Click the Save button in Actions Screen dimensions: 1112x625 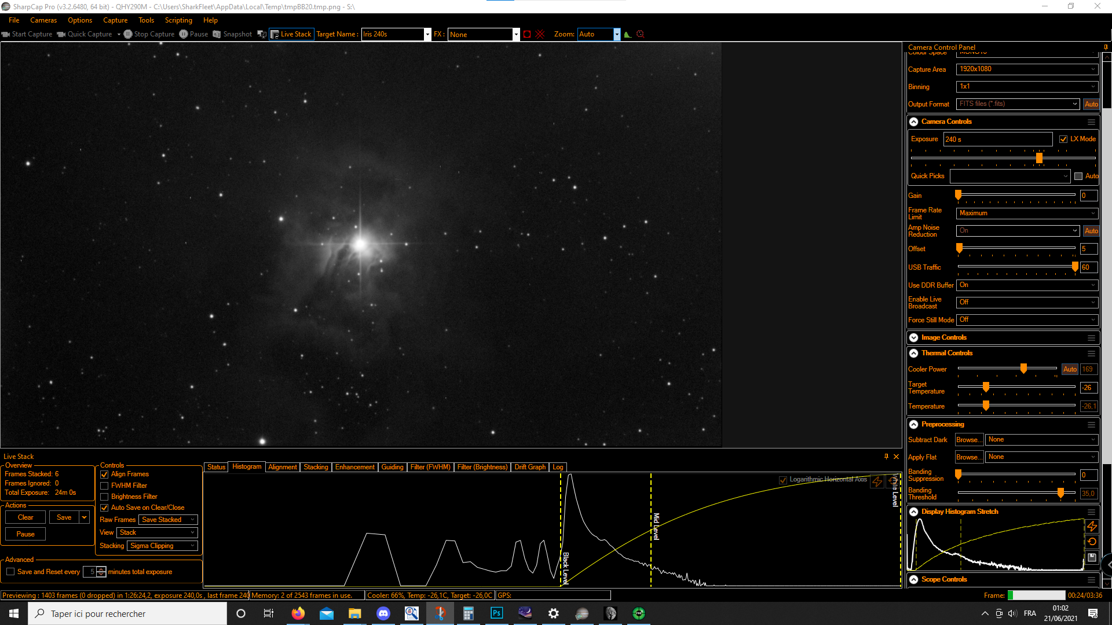pyautogui.click(x=64, y=517)
